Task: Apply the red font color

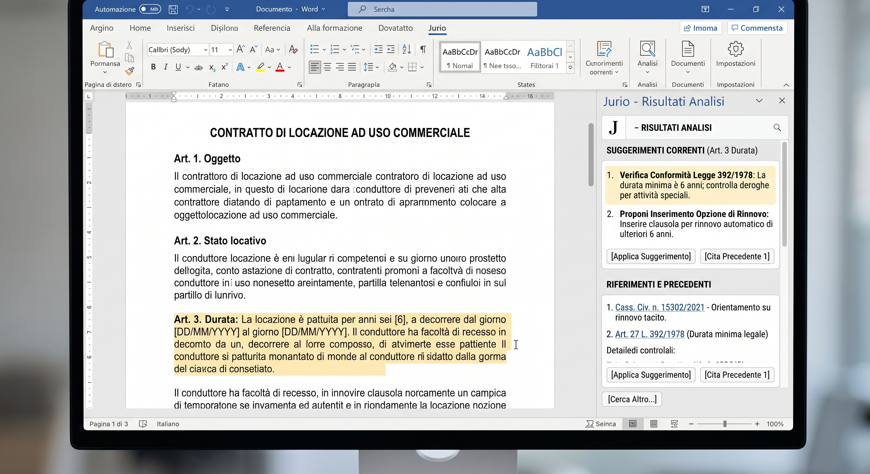Action: coord(280,67)
